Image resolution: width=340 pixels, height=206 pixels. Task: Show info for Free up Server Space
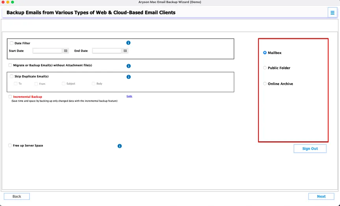click(x=119, y=146)
